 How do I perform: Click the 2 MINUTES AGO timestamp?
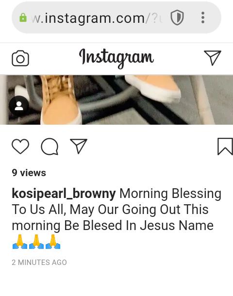39,263
